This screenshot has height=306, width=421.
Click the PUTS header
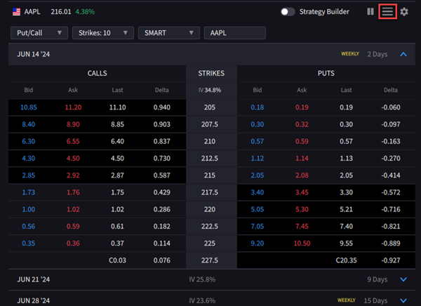point(326,74)
